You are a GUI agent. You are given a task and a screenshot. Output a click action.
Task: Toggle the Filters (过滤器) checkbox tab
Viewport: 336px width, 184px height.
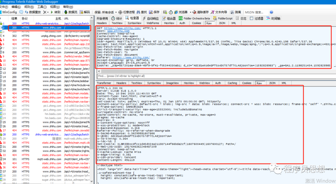[256, 18]
